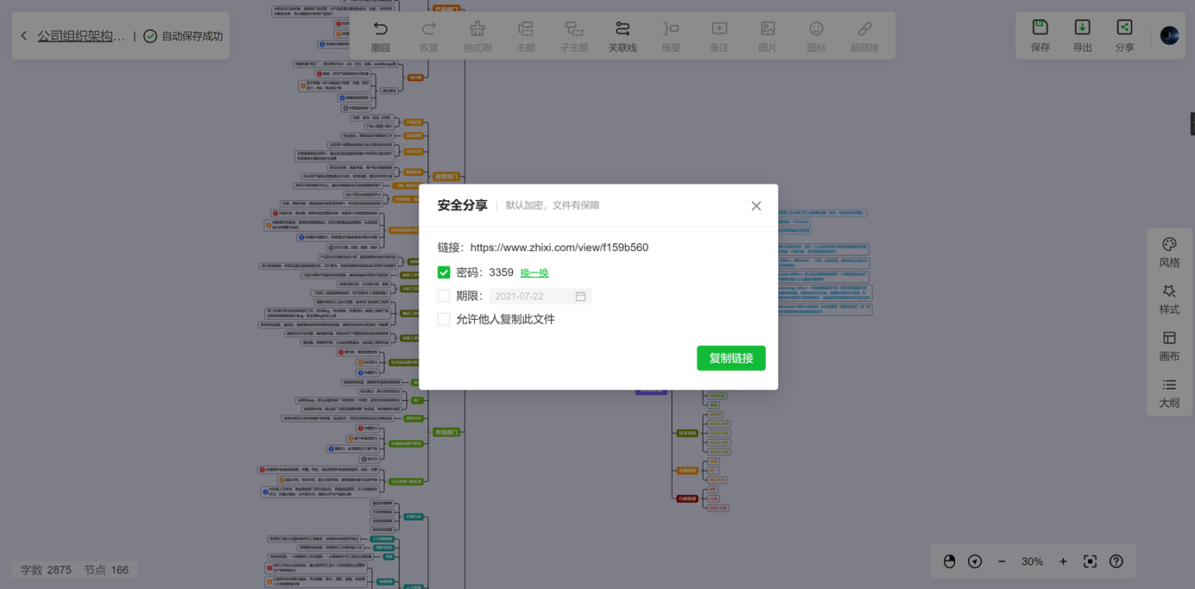Select the 市场部门 node in the mind map
The image size is (1195, 589).
pos(446,432)
